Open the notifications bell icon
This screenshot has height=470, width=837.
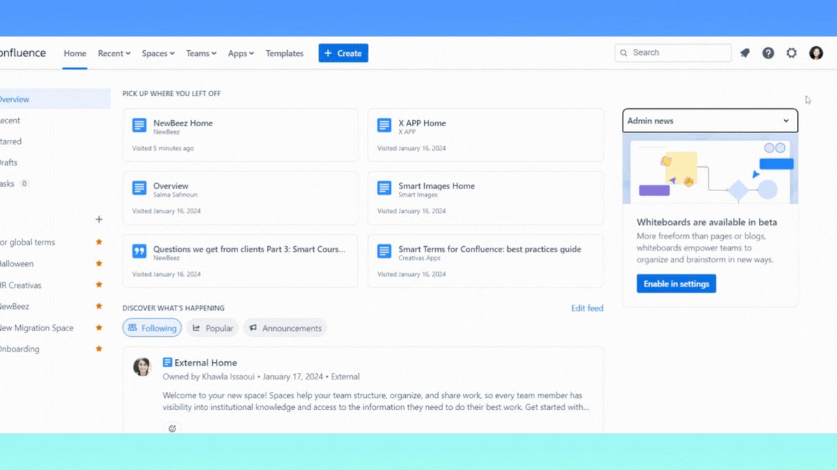coord(745,53)
